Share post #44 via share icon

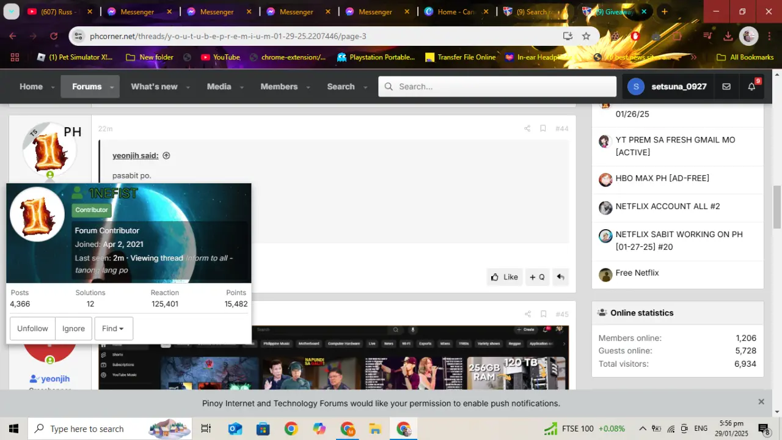point(527,128)
